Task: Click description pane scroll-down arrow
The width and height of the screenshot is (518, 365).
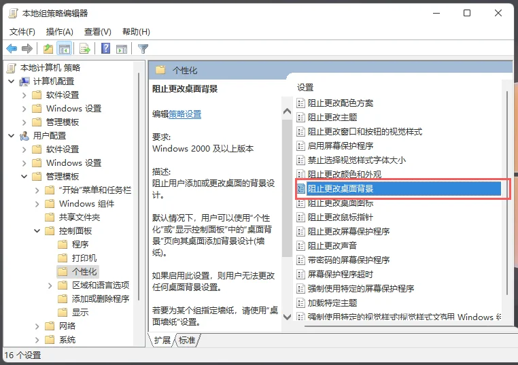Action: (287, 317)
